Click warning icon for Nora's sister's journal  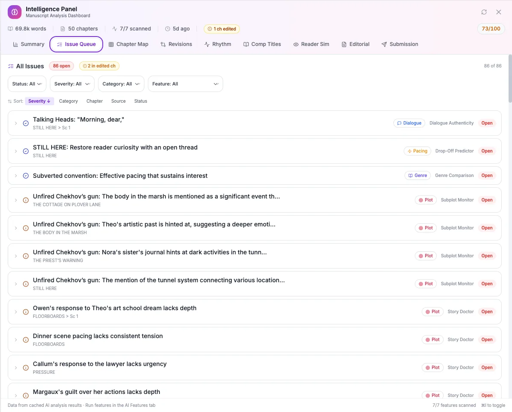pyautogui.click(x=26, y=256)
